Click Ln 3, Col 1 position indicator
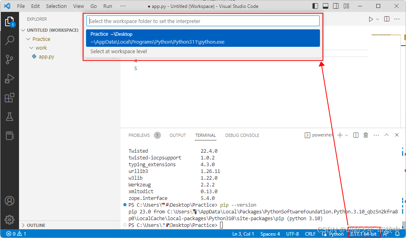This screenshot has height=238, width=406. [x=243, y=234]
